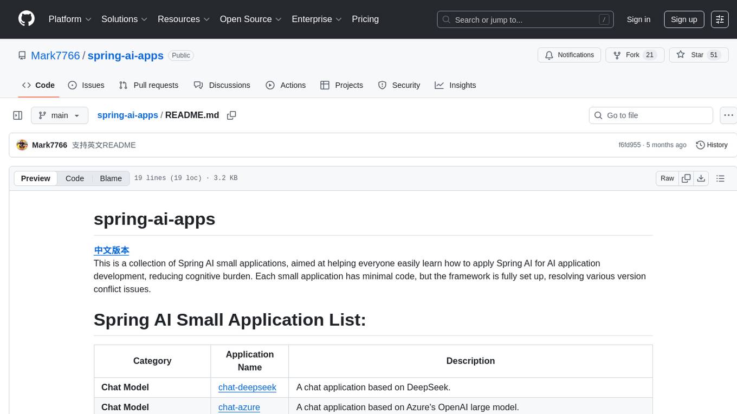This screenshot has width=737, height=414.
Task: Open the appearance settings icon in header
Action: [720, 20]
